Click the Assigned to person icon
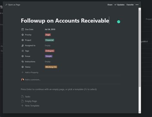 [x=22, y=46]
